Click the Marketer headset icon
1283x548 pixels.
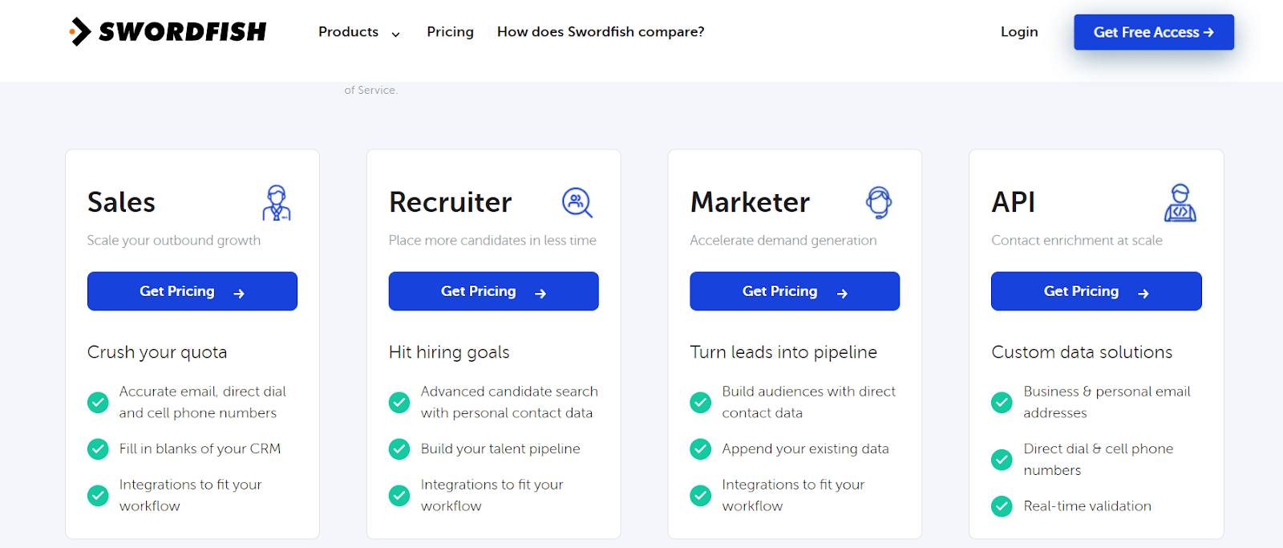(x=880, y=201)
